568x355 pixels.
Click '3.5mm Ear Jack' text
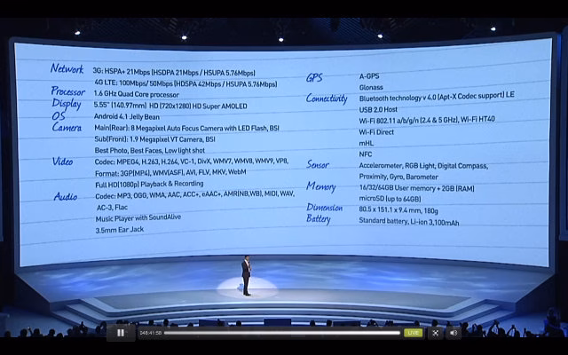point(120,230)
